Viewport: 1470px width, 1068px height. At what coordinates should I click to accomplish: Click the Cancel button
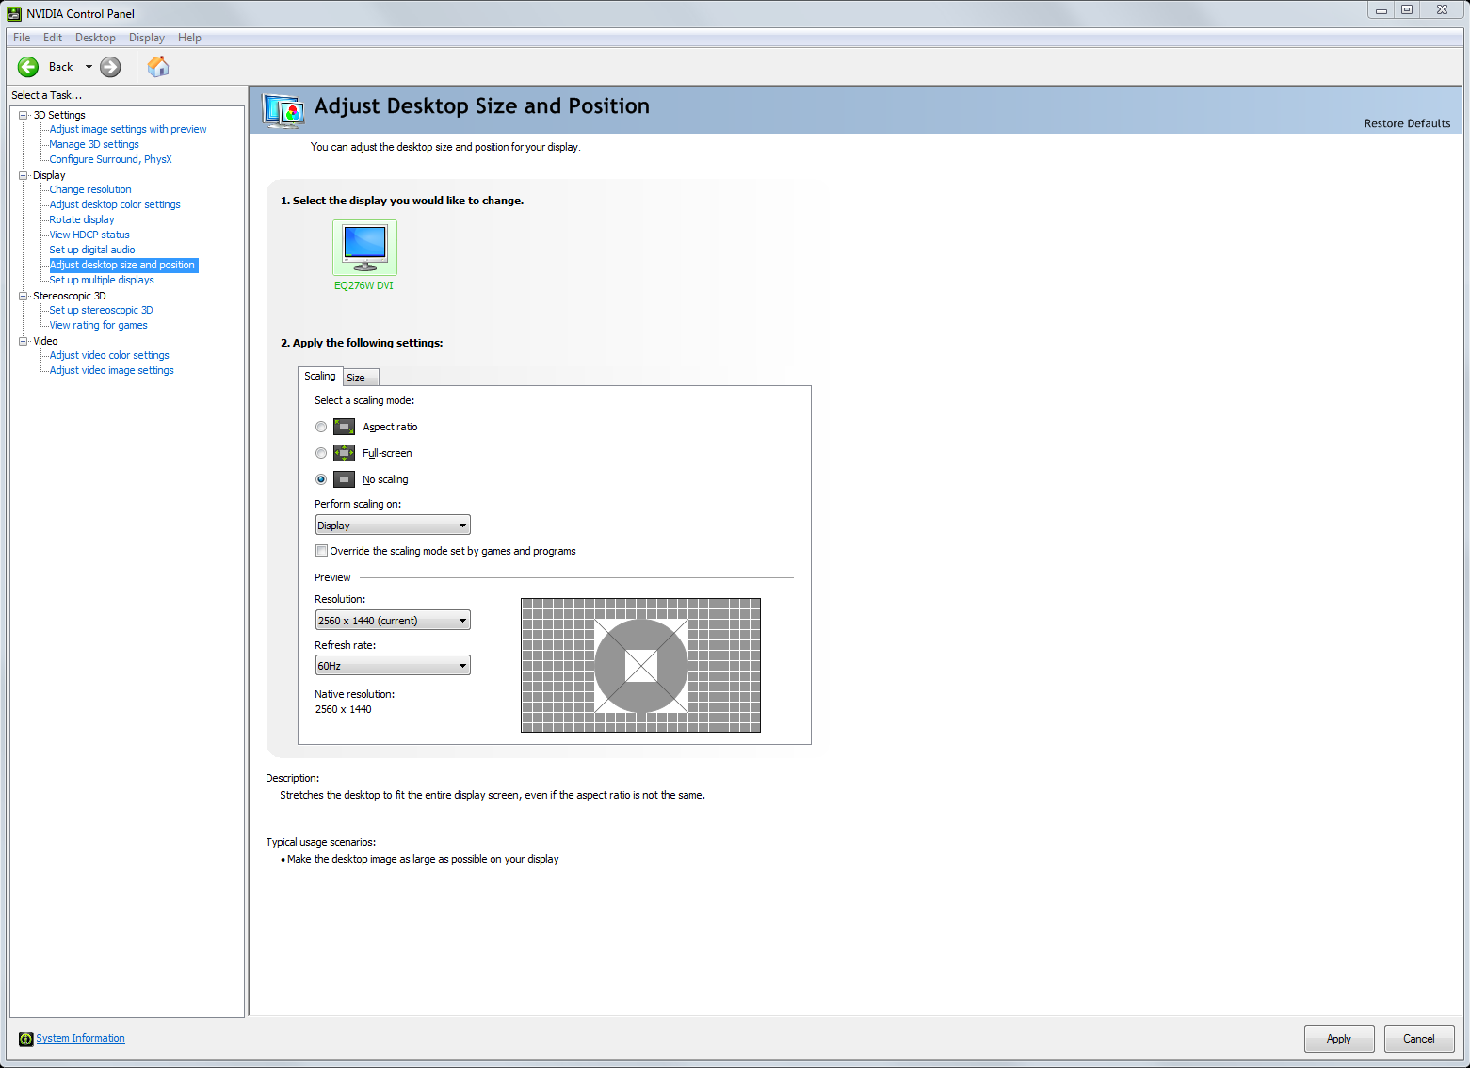point(1419,1039)
